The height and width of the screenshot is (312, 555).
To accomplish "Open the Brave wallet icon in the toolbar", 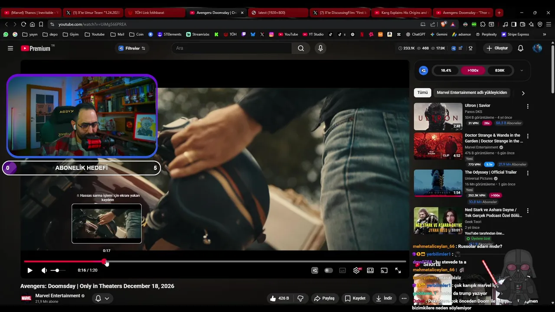I will [522, 24].
